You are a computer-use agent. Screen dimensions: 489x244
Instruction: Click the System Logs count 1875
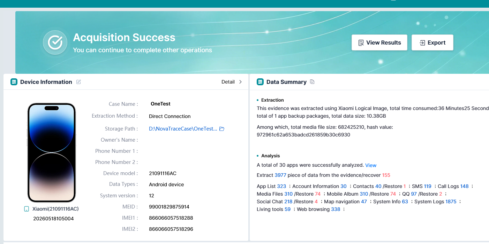[x=451, y=202]
